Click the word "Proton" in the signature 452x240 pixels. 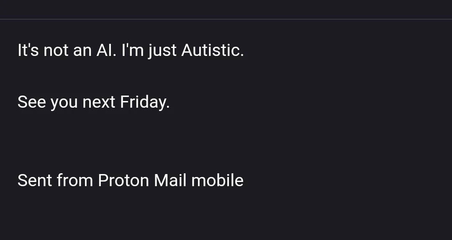pyautogui.click(x=123, y=181)
